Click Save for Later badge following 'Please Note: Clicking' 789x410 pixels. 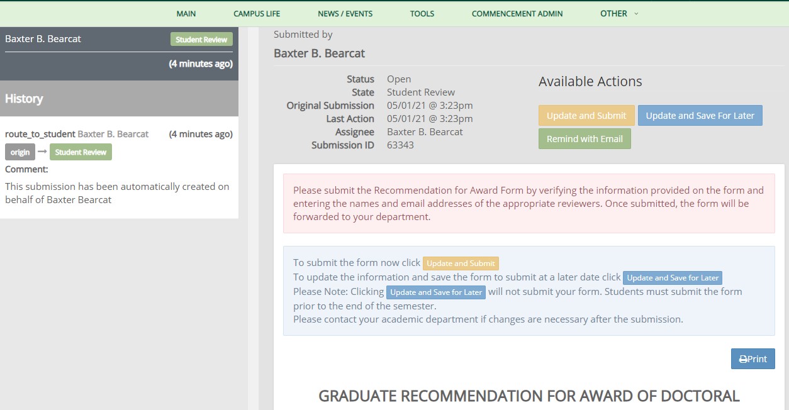click(x=436, y=292)
